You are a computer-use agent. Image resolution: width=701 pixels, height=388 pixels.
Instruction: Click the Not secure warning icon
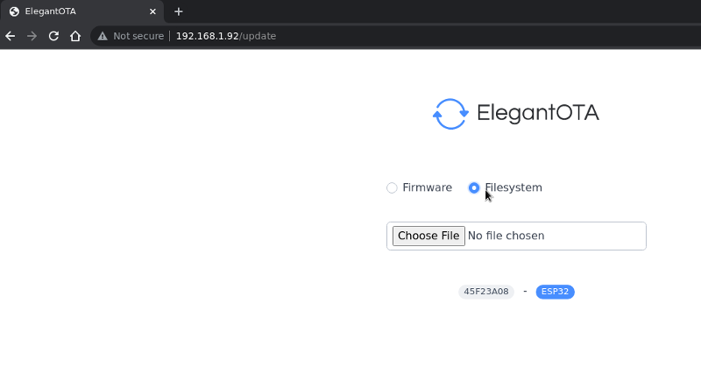[x=103, y=36]
